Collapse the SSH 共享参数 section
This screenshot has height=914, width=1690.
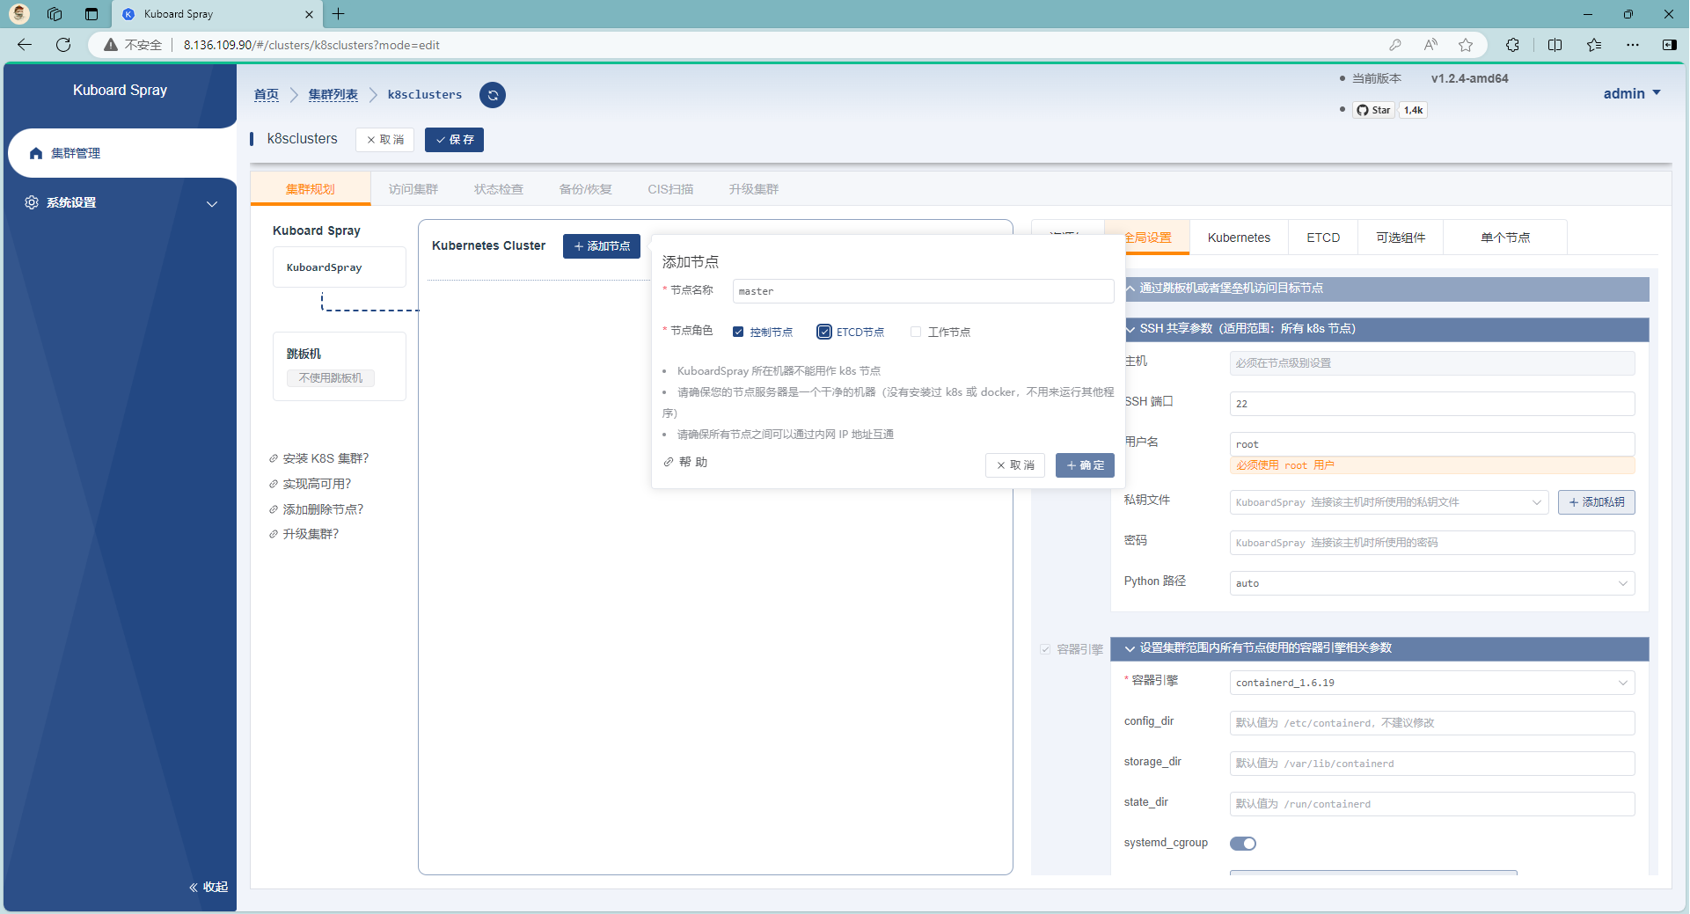click(1131, 329)
